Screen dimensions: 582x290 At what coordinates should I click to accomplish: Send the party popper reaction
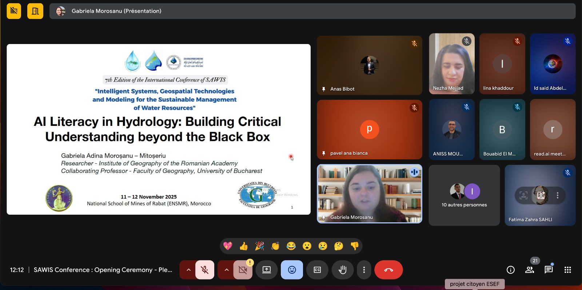pyautogui.click(x=259, y=246)
